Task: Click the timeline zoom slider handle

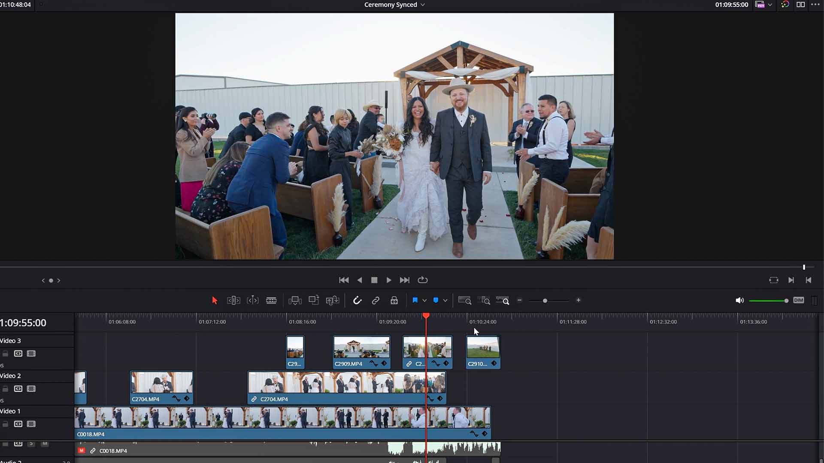Action: click(545, 301)
